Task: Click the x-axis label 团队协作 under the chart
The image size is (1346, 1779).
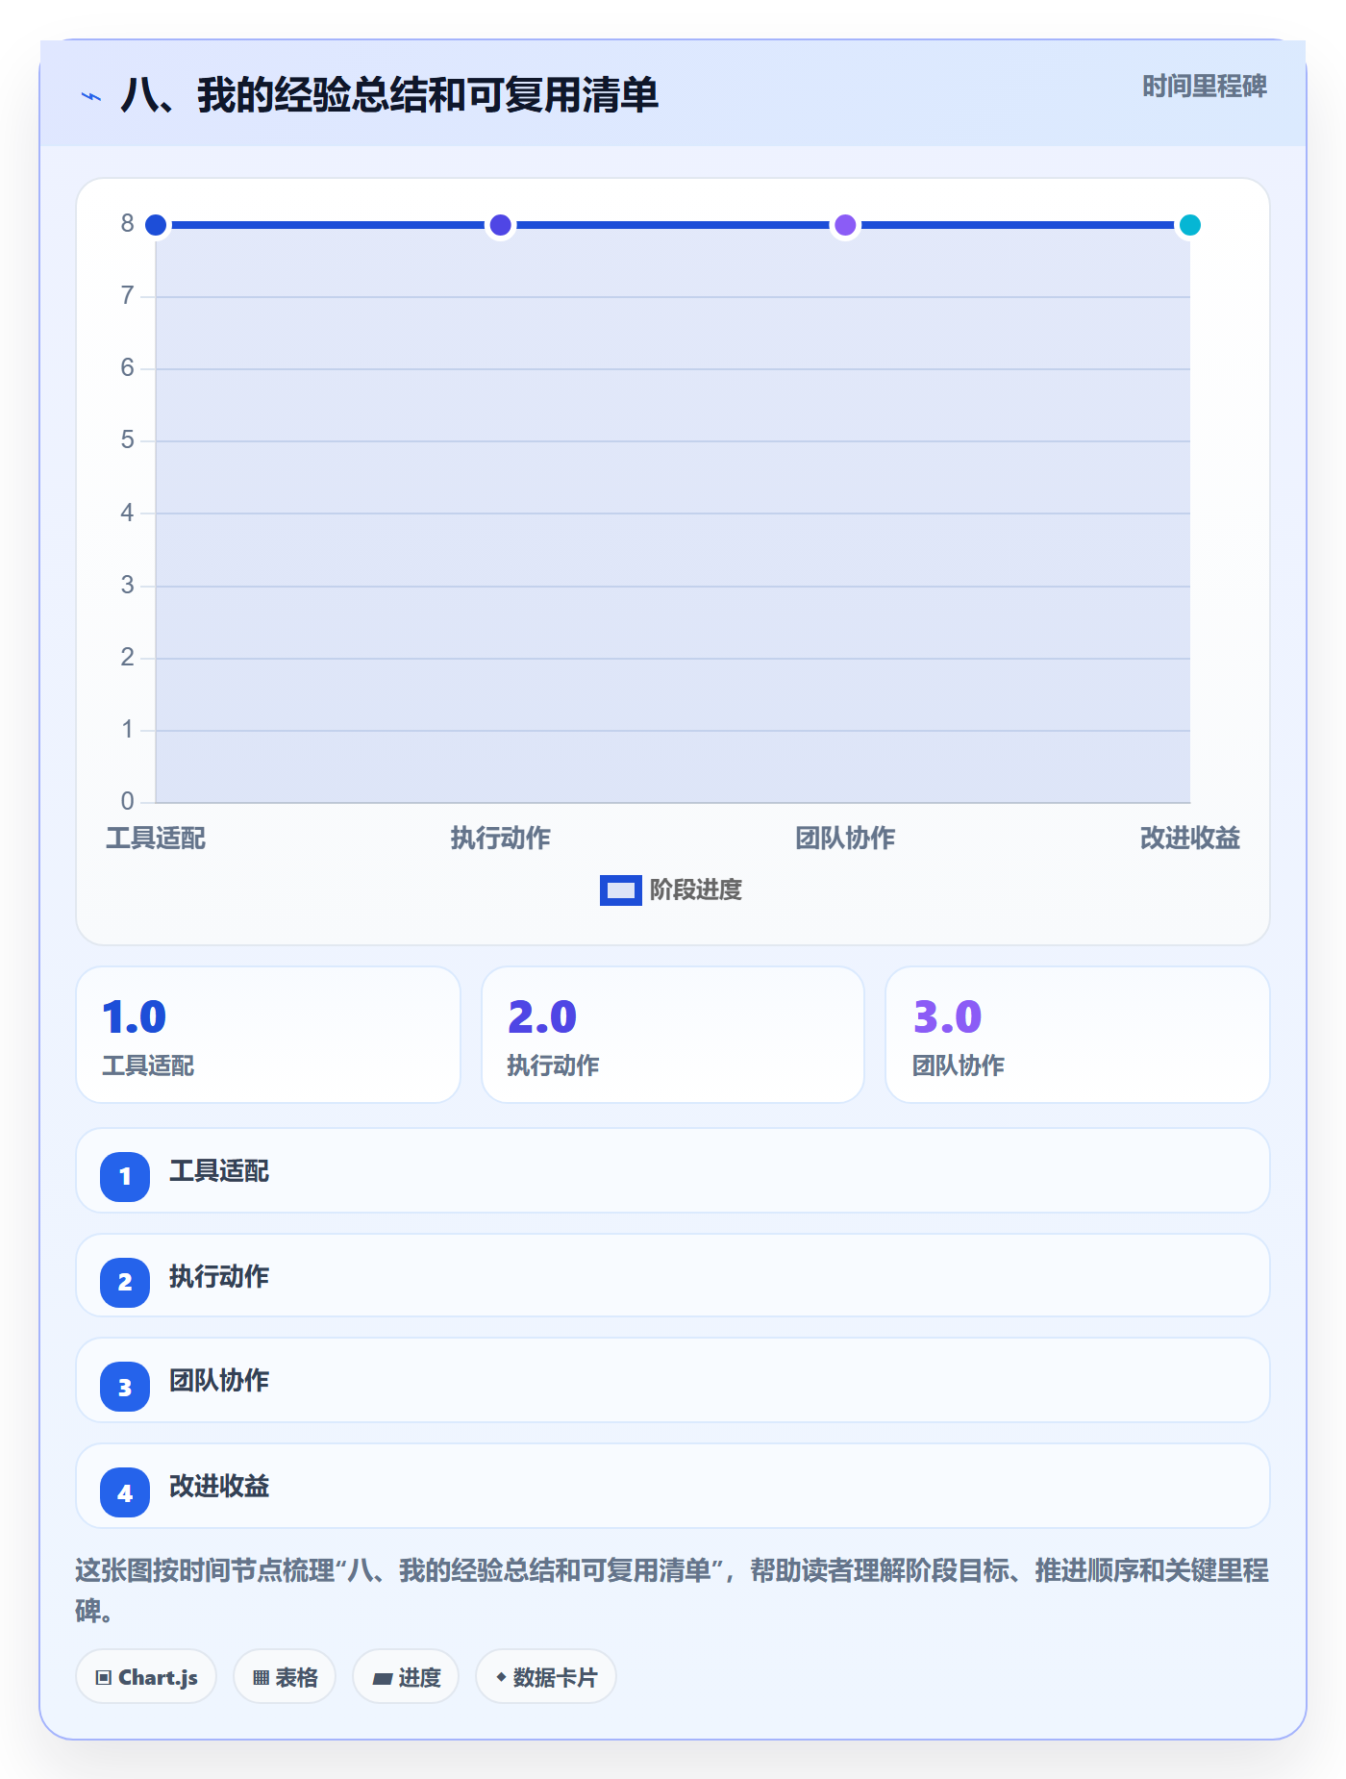Action: 845,839
